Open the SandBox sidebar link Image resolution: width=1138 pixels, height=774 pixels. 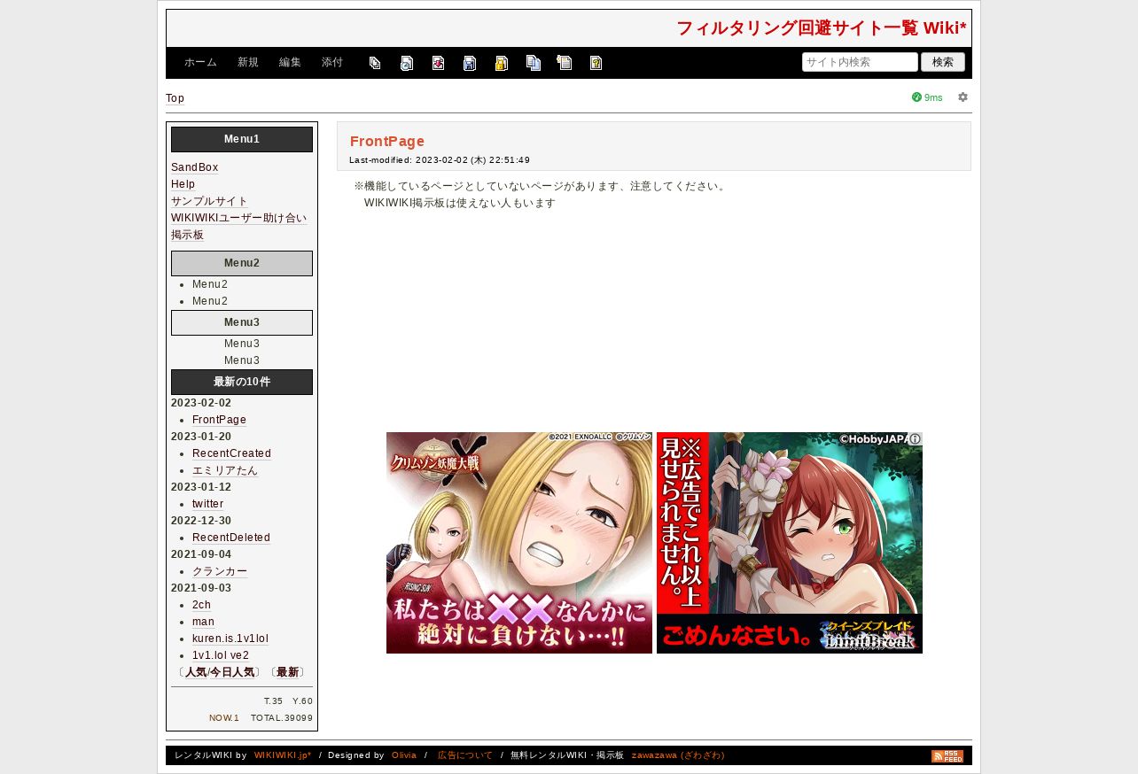tap(194, 167)
